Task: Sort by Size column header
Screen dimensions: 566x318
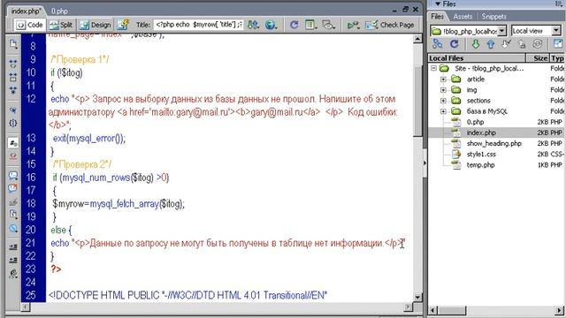Action: click(538, 58)
